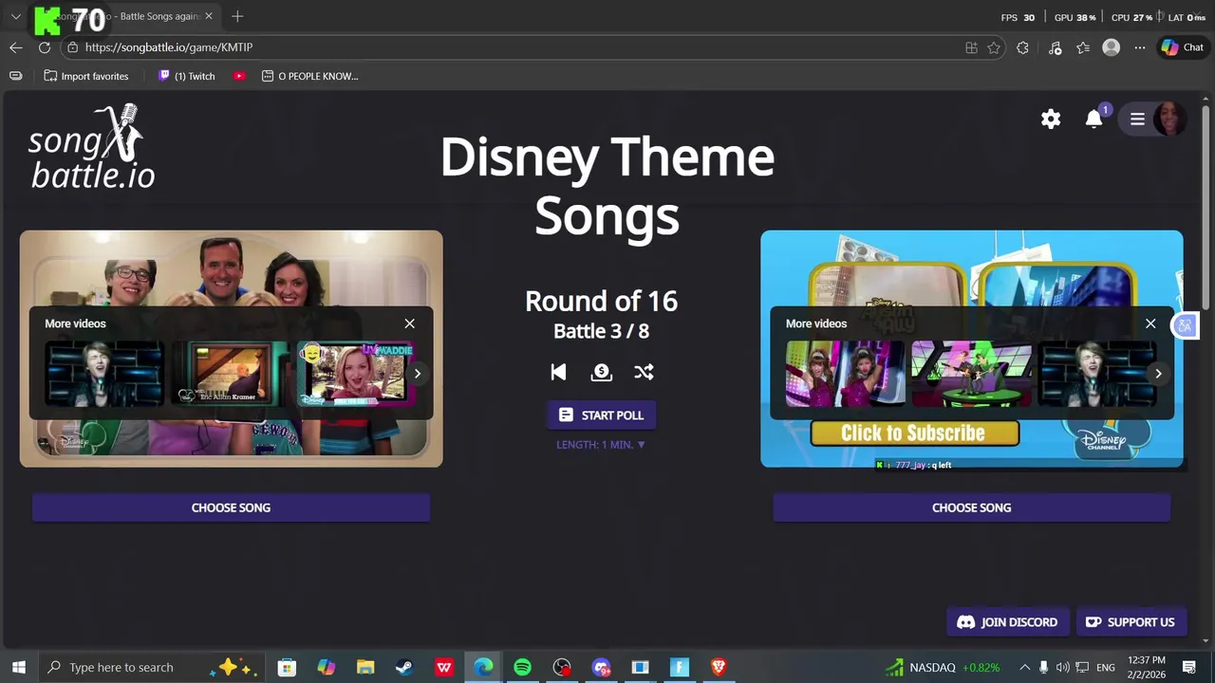Open the favorites list icon
This screenshot has height=683, width=1215.
[1083, 47]
